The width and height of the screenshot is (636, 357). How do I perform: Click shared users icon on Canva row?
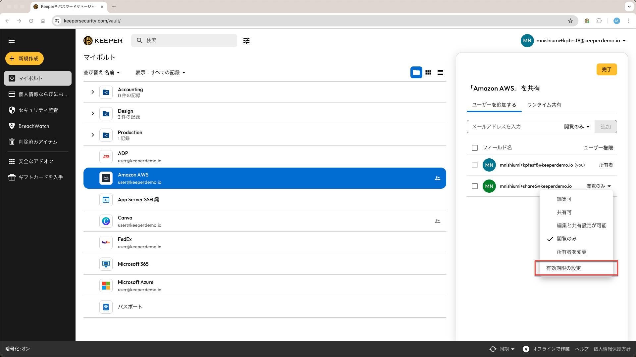tap(437, 221)
